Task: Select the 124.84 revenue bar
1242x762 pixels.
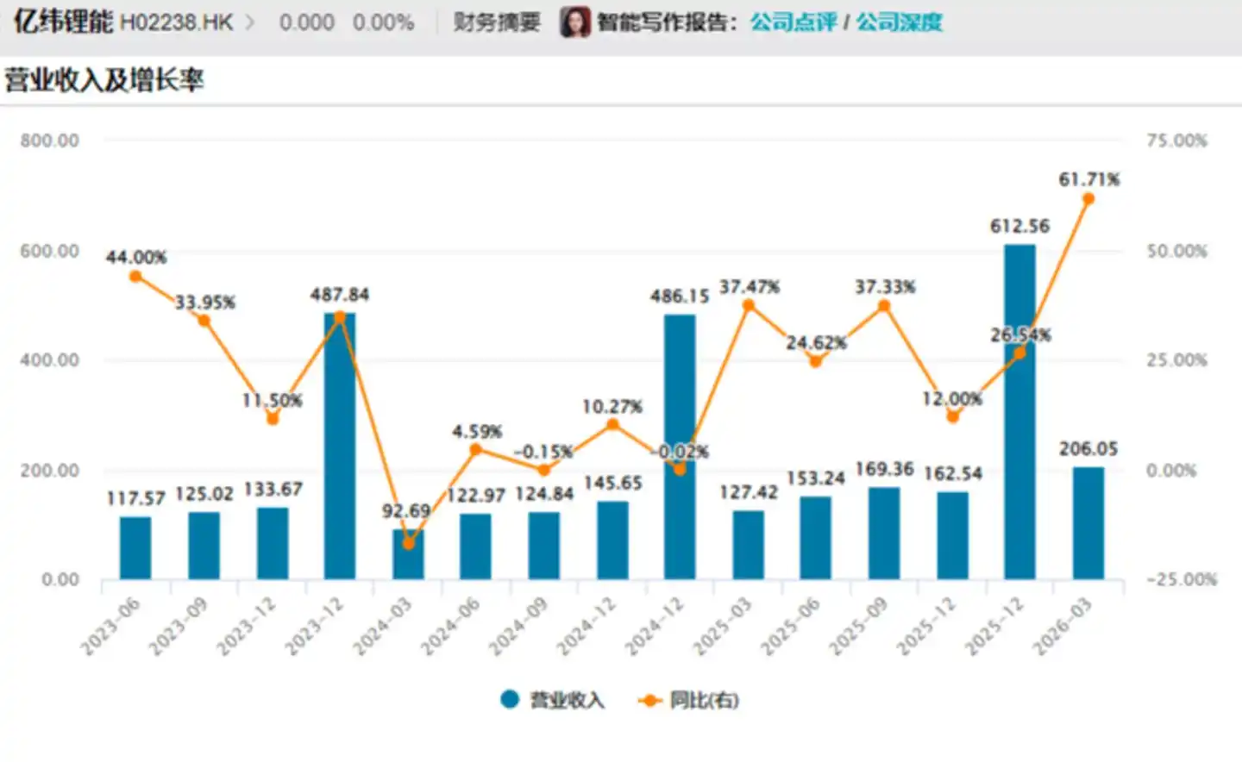Action: (543, 546)
